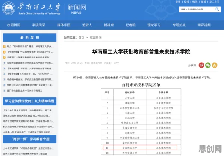Click 西安交通大学 table cell
This screenshot has width=224, height=156.
(x=130, y=153)
